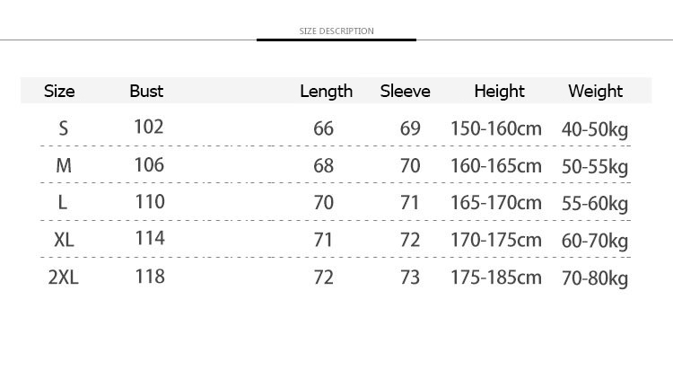This screenshot has width=673, height=370.
Task: Select the bust value 118
Action: [149, 276]
